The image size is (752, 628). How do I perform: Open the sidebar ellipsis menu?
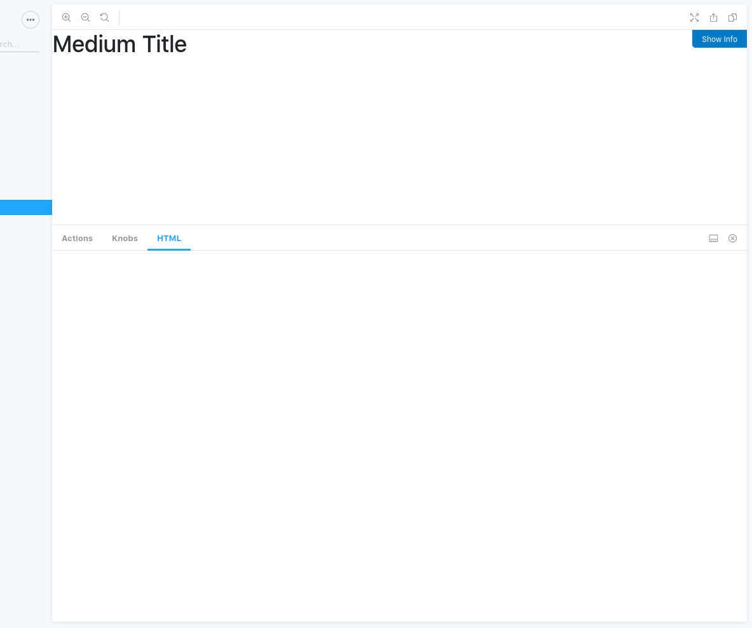30,19
